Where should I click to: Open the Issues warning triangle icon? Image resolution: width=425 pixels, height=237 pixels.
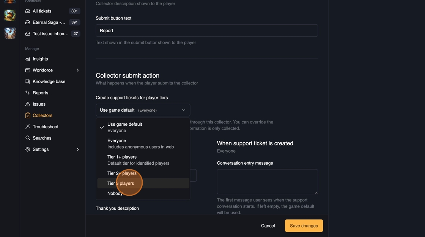(x=28, y=104)
